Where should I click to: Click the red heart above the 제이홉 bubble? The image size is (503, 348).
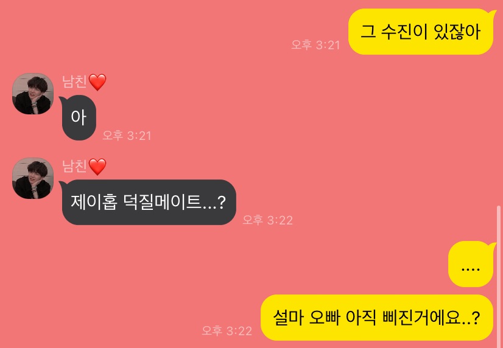point(97,167)
